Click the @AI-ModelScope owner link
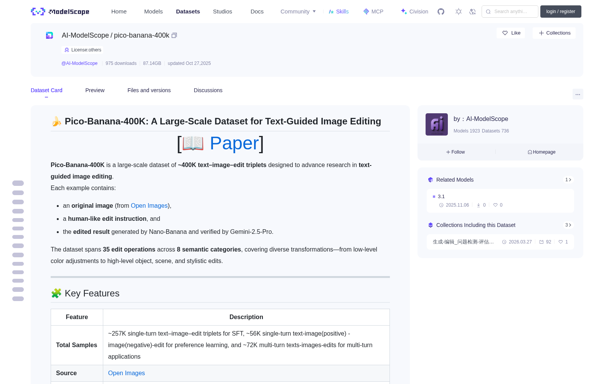Viewport: 614px width, 384px height. point(79,63)
